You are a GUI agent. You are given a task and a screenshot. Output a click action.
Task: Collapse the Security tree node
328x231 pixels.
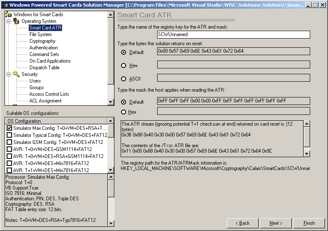pyautogui.click(x=8, y=74)
